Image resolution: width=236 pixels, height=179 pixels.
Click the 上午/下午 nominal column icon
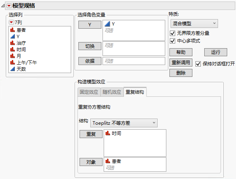click(13, 62)
